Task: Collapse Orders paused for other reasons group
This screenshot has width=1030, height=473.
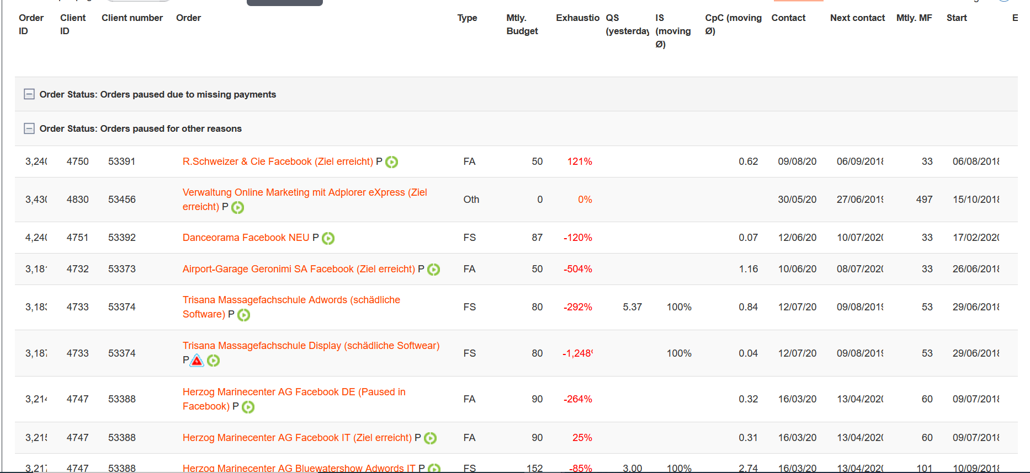Action: tap(29, 128)
